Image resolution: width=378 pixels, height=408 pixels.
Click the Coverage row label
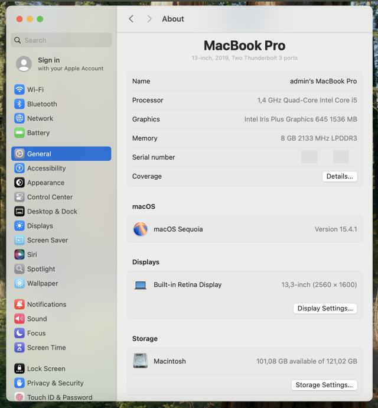tap(147, 176)
